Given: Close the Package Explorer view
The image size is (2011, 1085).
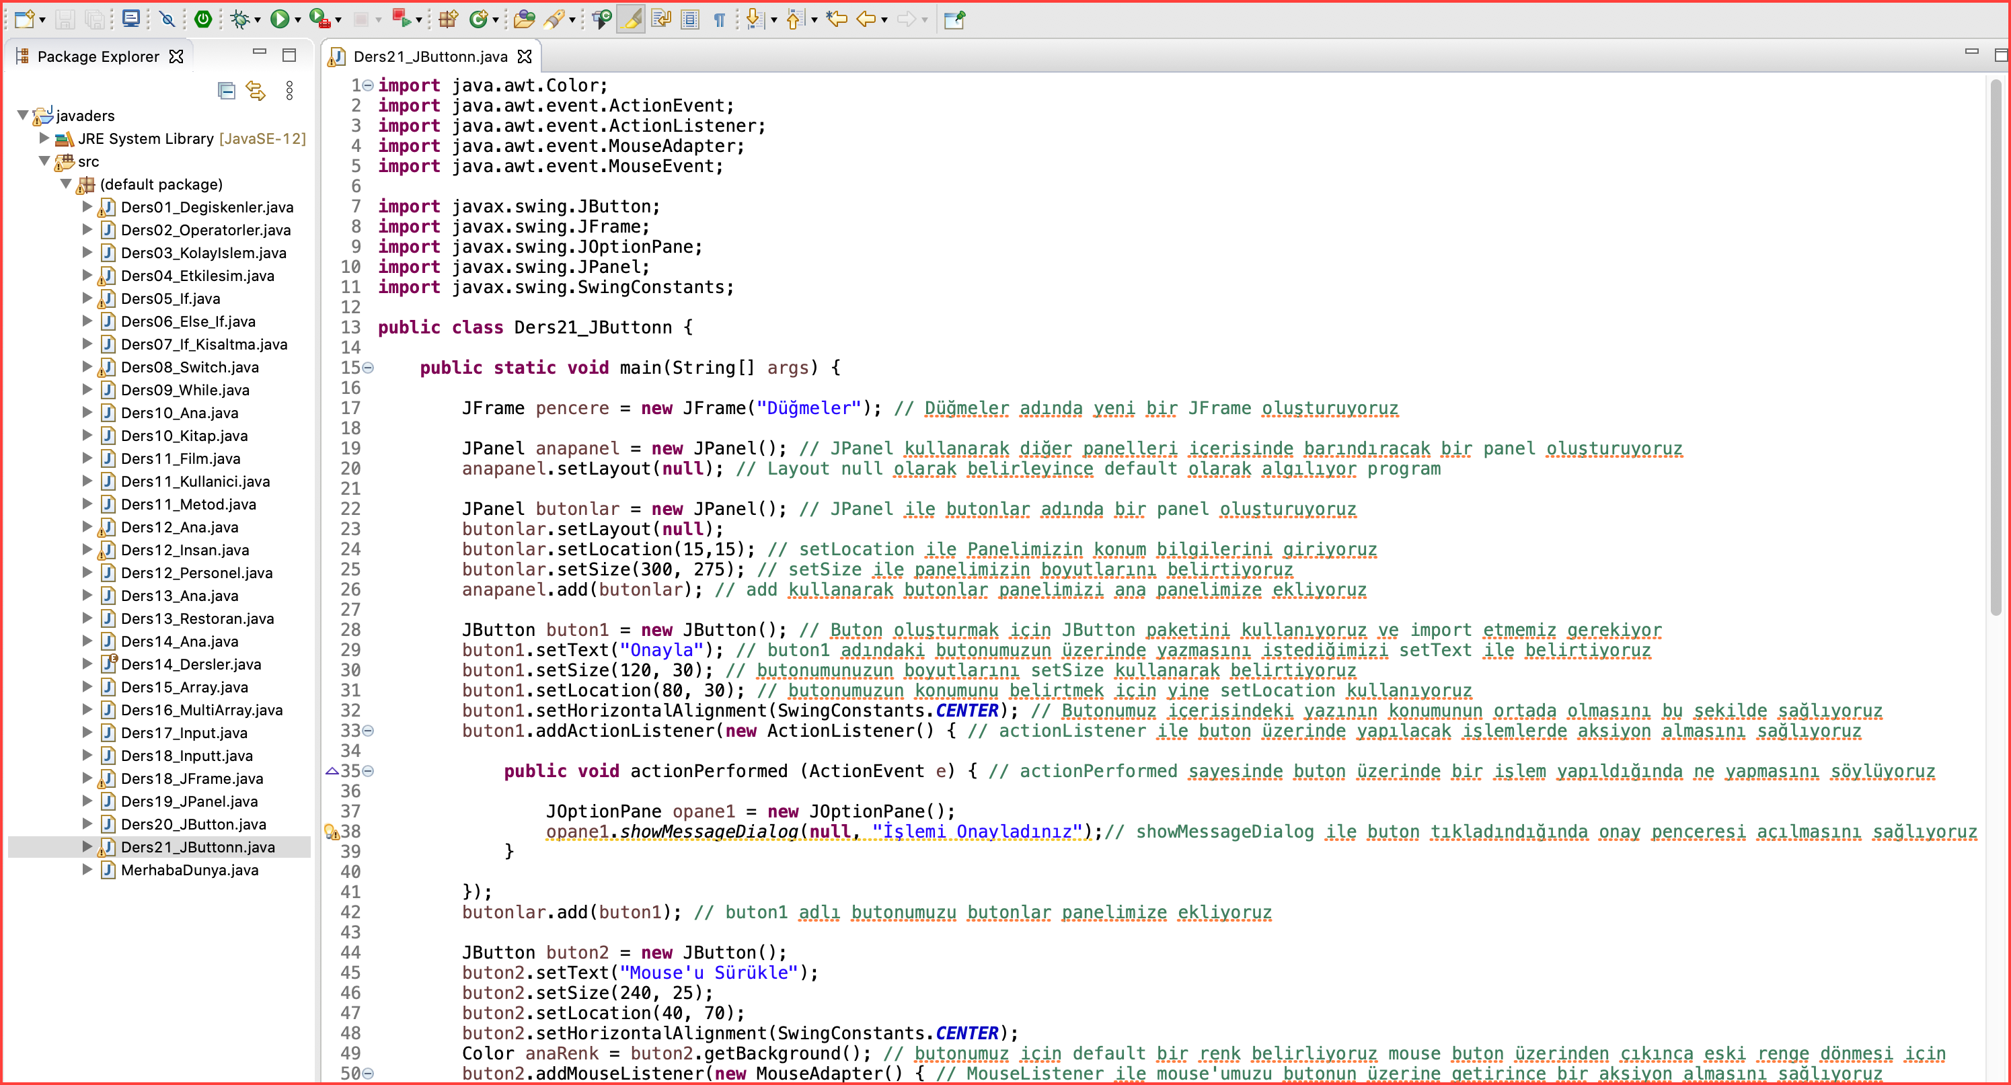Looking at the screenshot, I should click(x=176, y=56).
